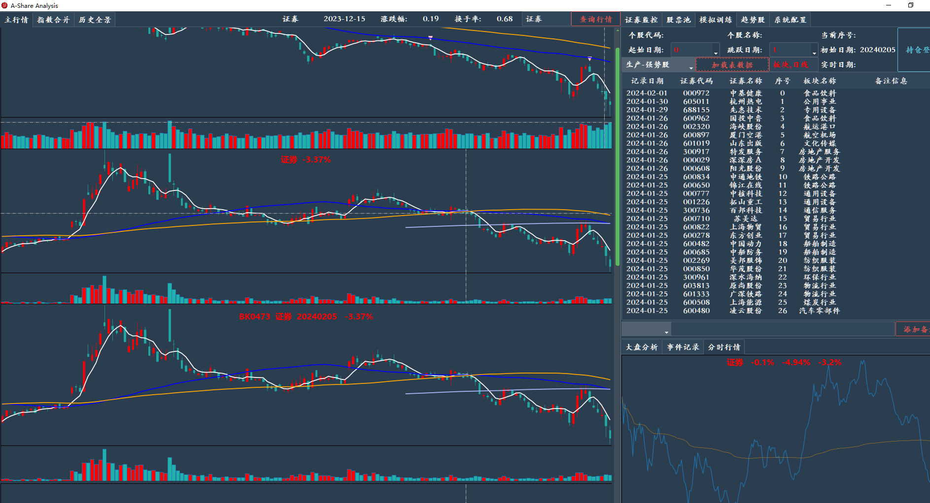The image size is (930, 503).
Task: Select the 001226 拓山重工 row
Action: pos(775,202)
